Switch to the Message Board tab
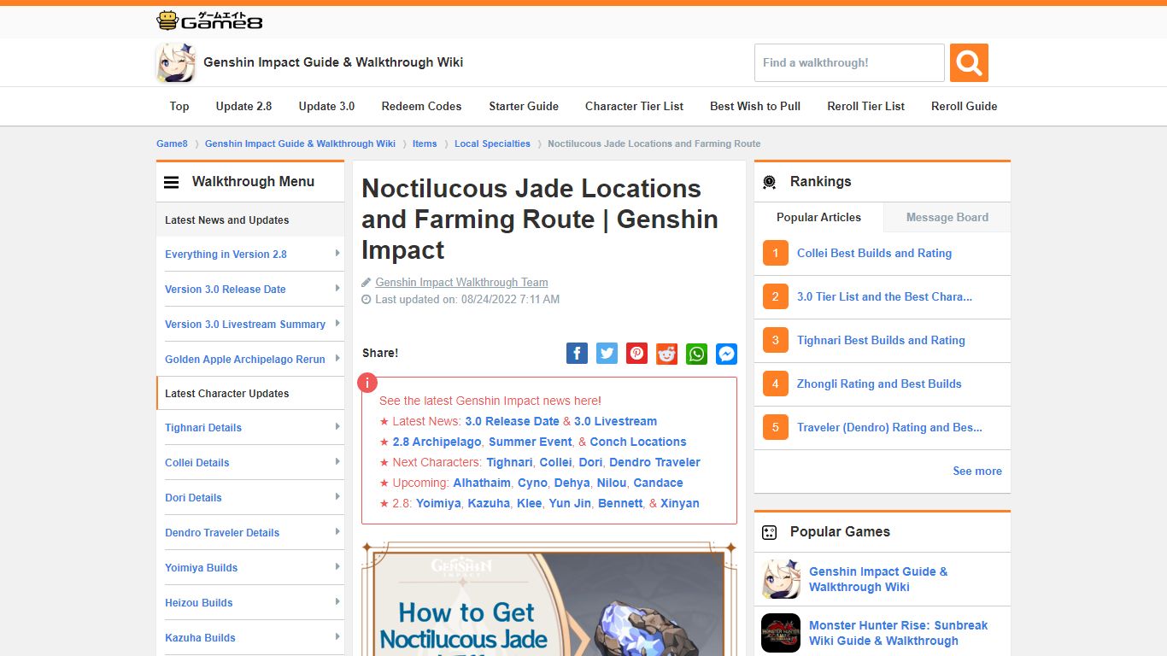 (947, 217)
